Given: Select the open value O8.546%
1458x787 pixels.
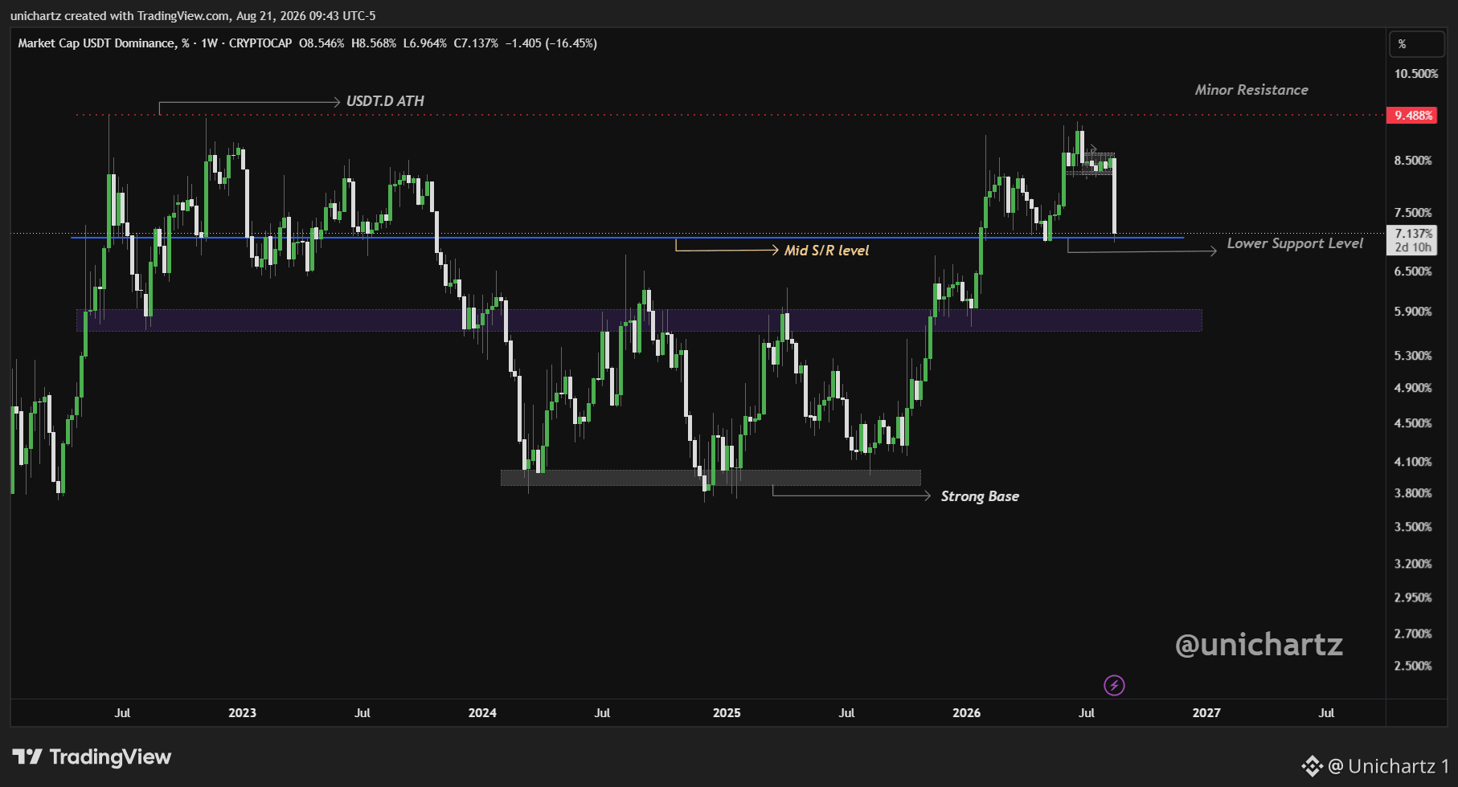Looking at the screenshot, I should [321, 43].
